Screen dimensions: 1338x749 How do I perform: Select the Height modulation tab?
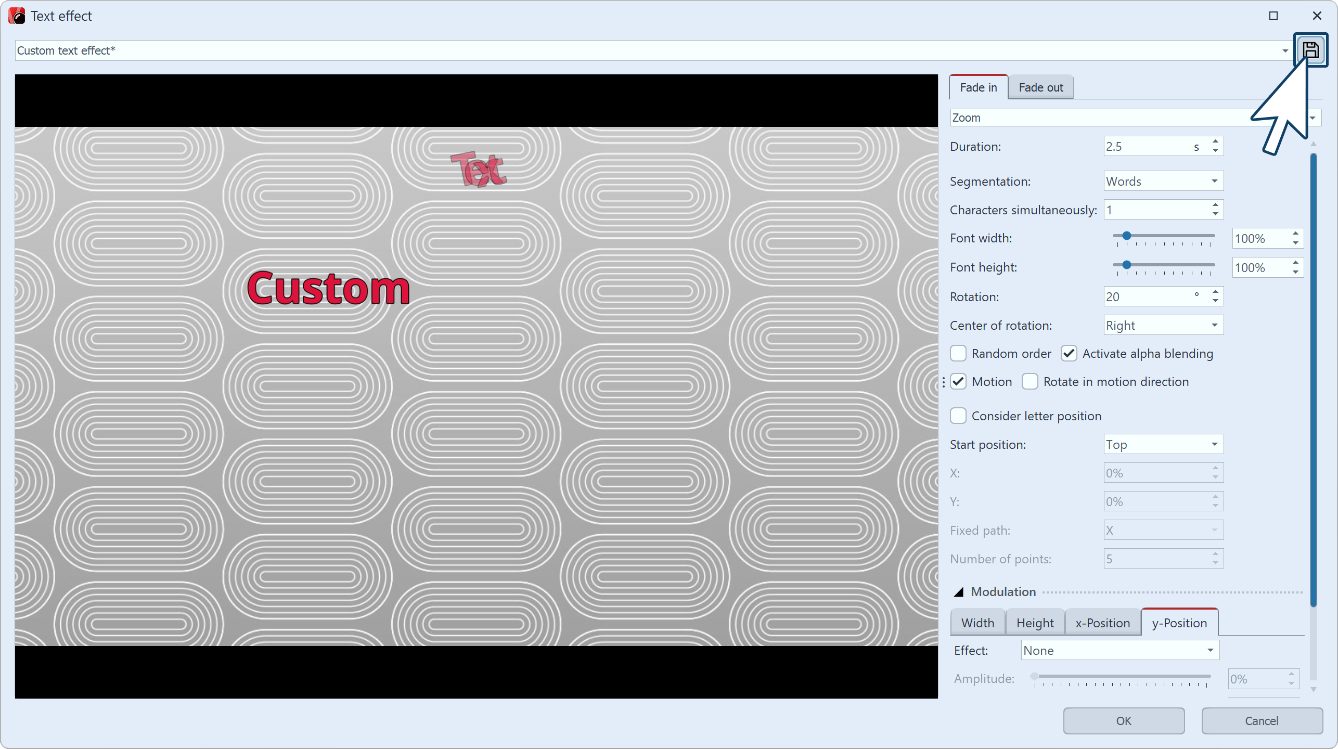point(1035,623)
